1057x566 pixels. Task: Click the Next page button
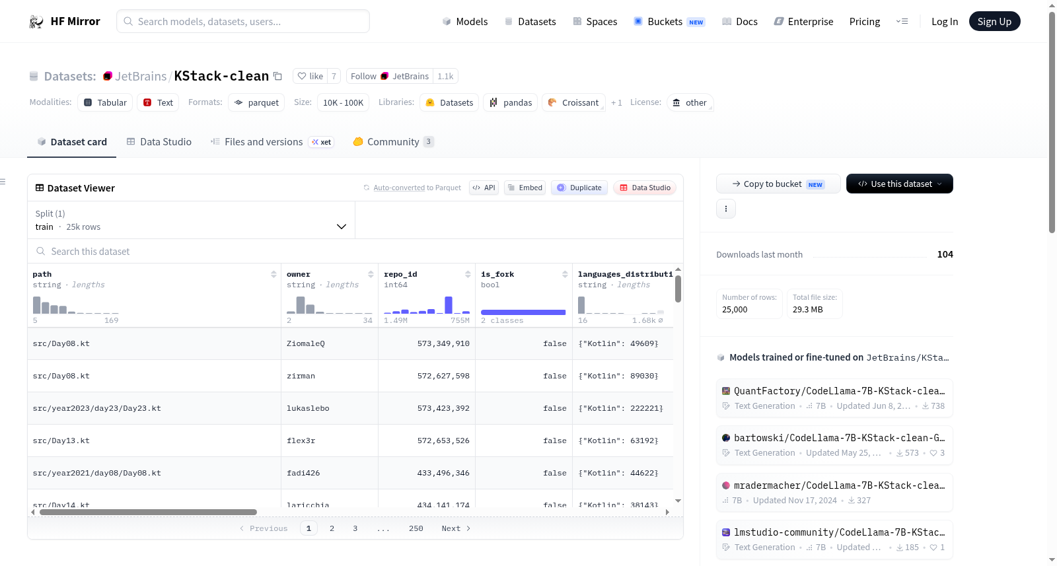coord(456,528)
